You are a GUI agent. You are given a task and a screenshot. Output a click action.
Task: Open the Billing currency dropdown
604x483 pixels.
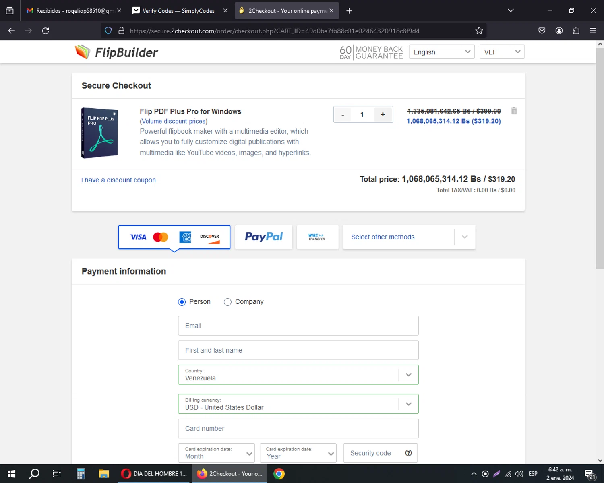[298, 404]
